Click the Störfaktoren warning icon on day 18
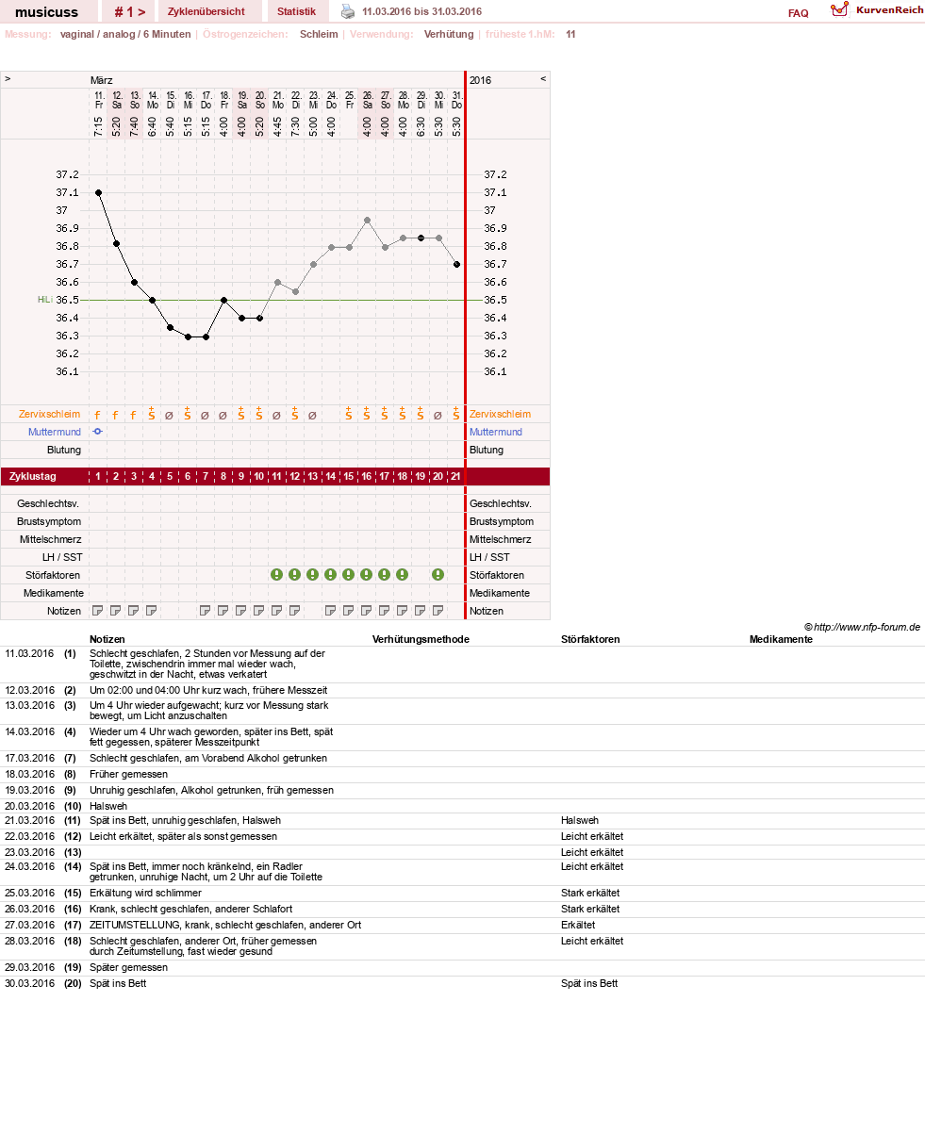Screen dimensions: 925x1133 pos(403,574)
